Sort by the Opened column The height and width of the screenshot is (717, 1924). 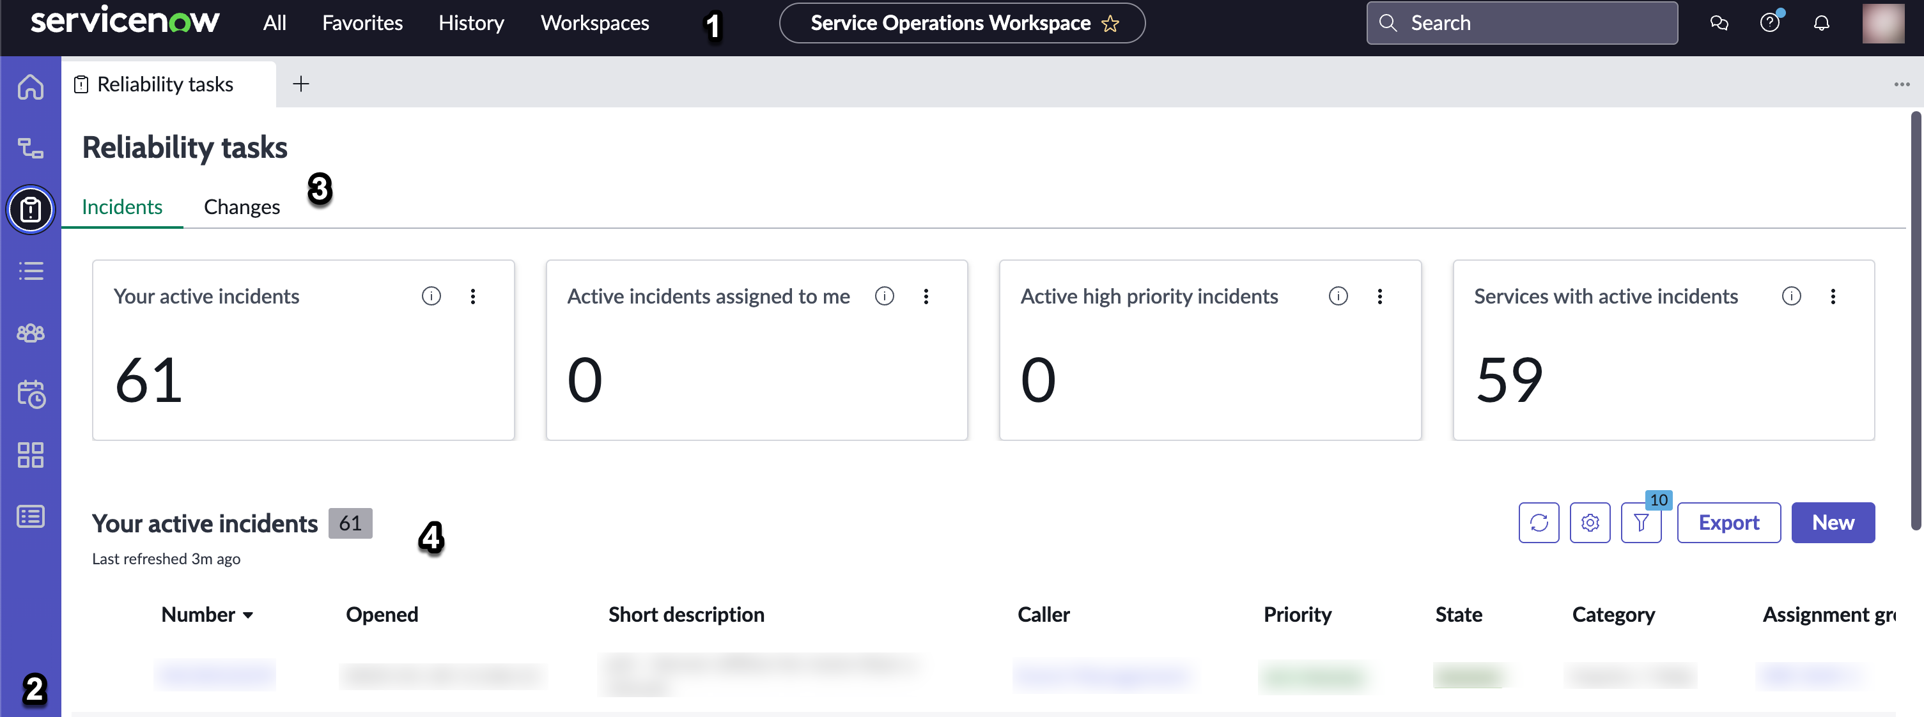382,615
